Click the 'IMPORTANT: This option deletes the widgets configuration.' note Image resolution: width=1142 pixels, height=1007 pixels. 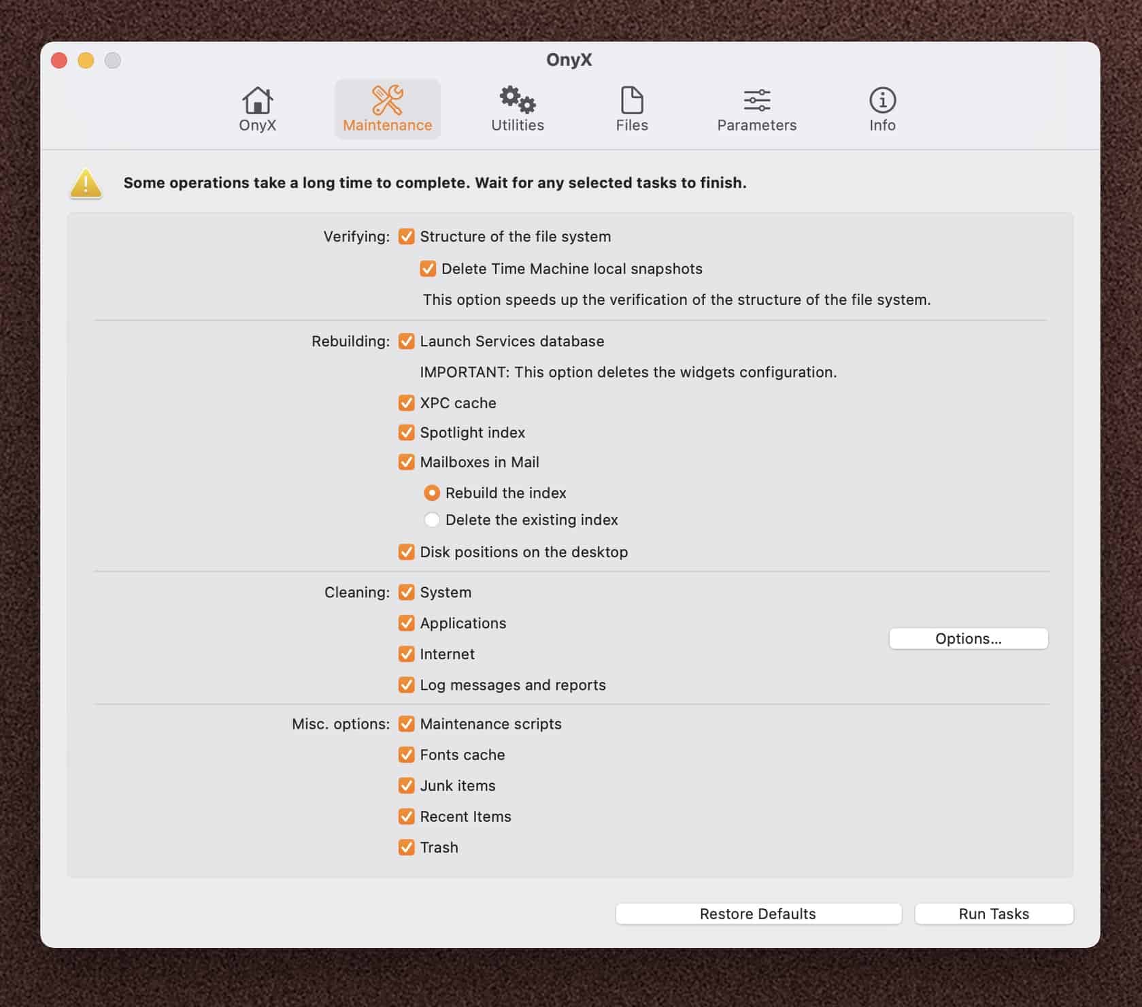628,372
